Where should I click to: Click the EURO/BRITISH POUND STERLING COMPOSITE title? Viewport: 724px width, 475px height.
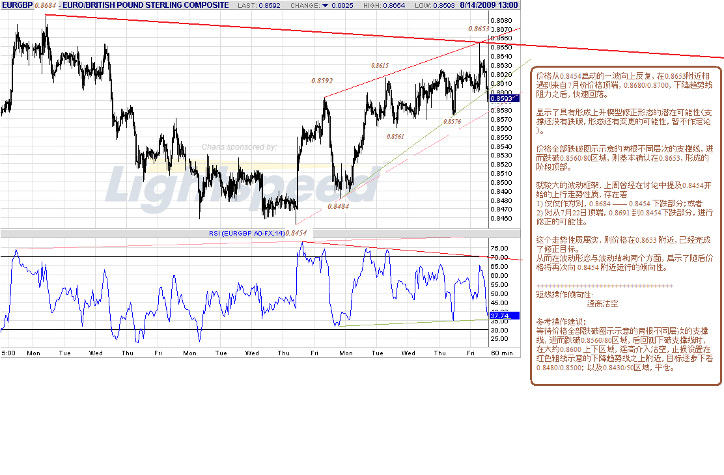tap(146, 5)
